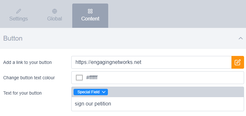Click the 'Text for your button' label
Viewport: 246px width, 116px height.
(x=22, y=93)
